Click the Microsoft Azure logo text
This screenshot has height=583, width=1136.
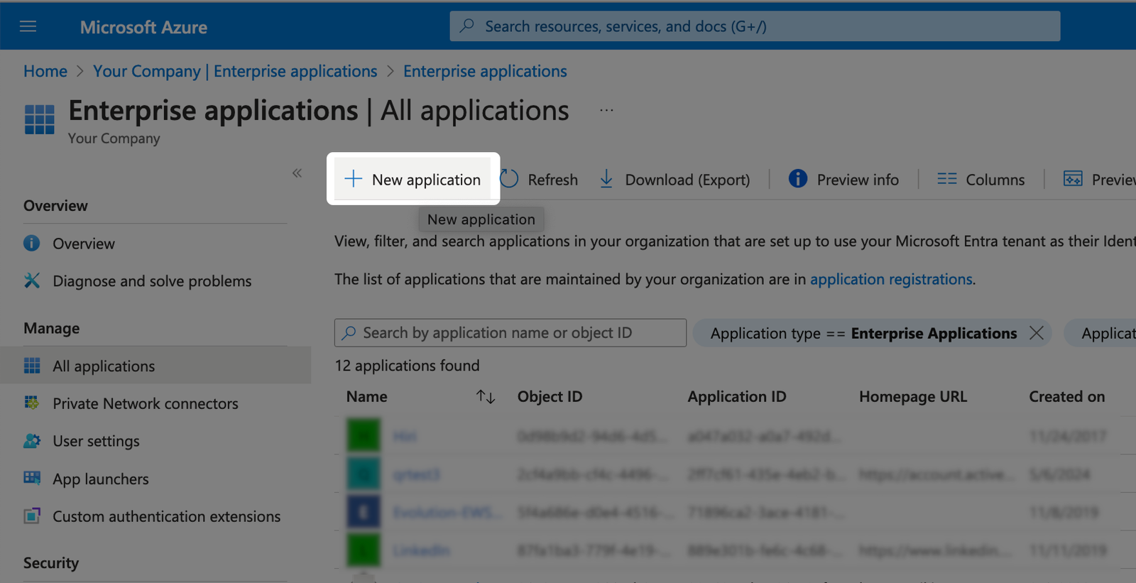coord(143,27)
